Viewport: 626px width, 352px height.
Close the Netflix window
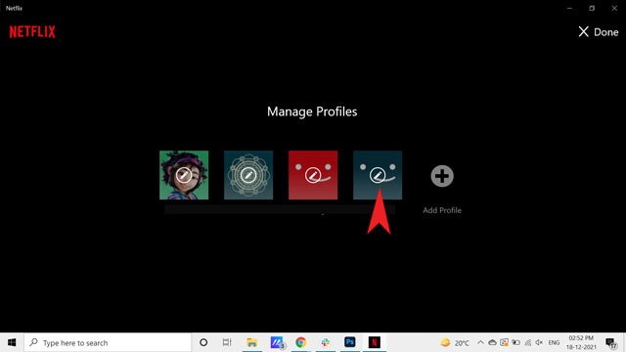pyautogui.click(x=614, y=8)
